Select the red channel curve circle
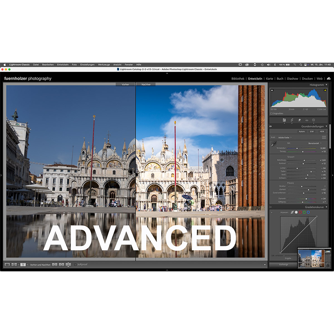Viewport: 334px width, 334px height. coord(300,212)
